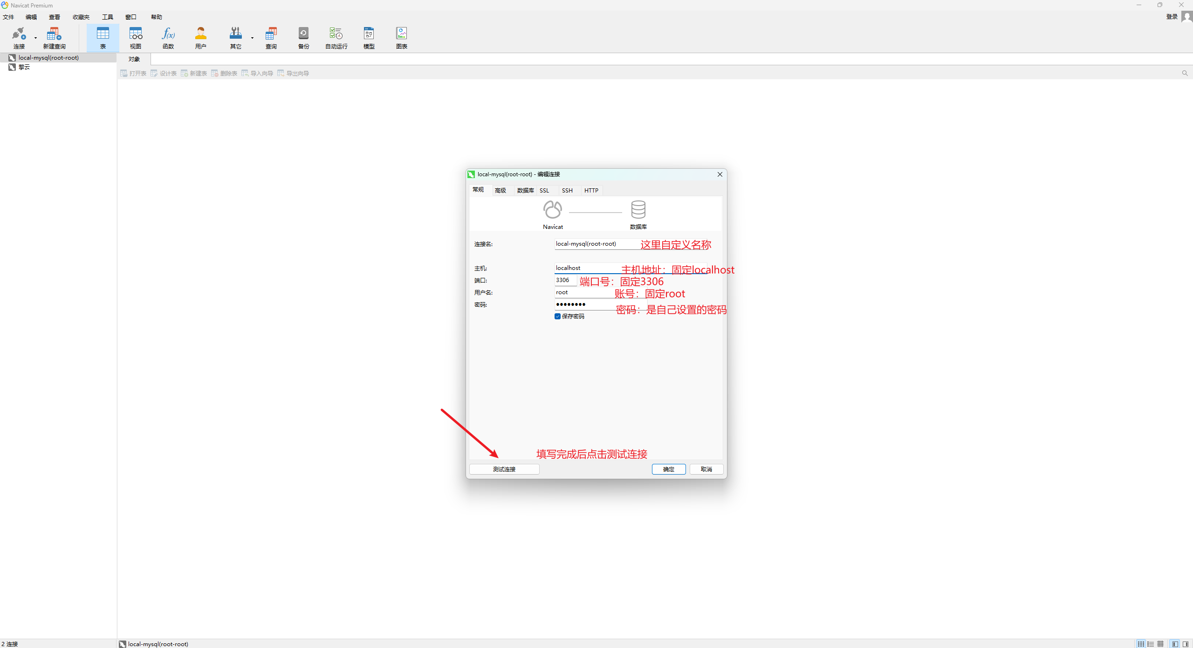1193x648 pixels.
Task: Select local-mysql(root-root) in connection tree
Action: 58,58
